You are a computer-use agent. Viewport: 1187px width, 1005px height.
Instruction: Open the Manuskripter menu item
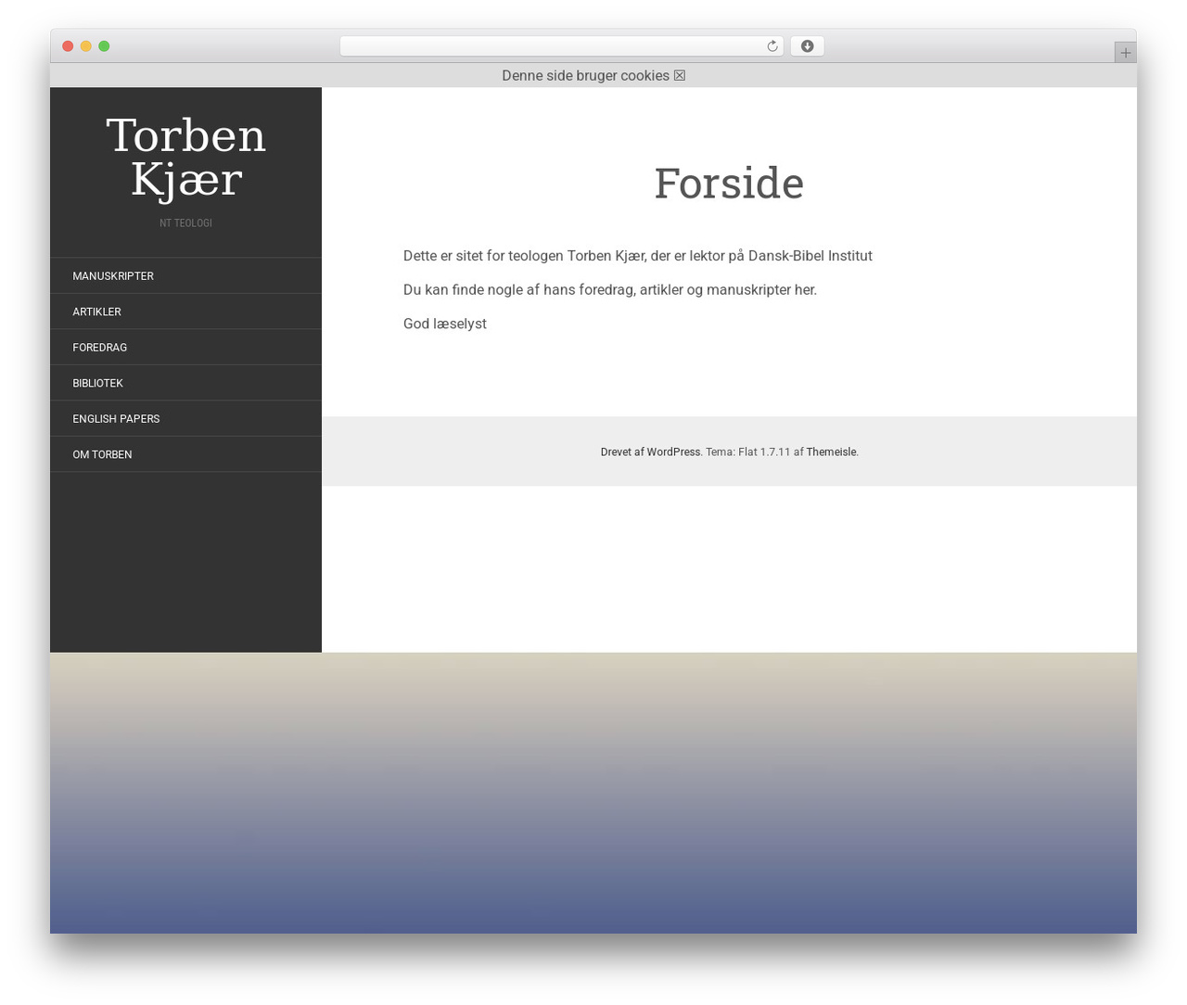coord(185,276)
